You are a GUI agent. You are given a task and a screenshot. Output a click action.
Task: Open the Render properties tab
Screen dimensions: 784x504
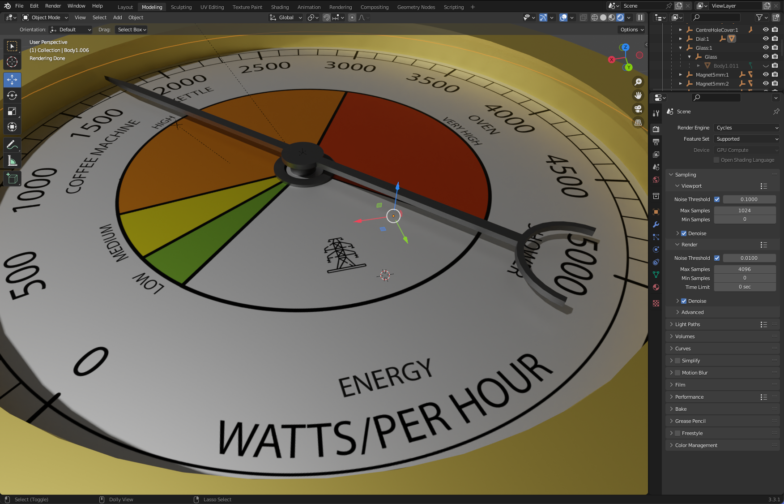pos(656,129)
